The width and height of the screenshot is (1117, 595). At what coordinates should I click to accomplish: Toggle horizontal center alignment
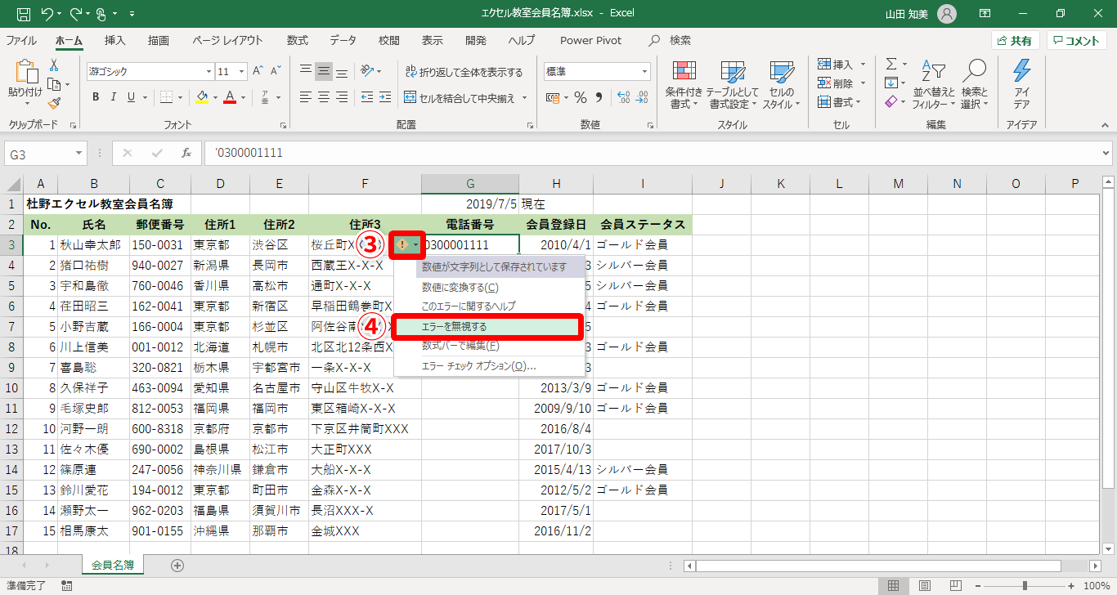point(324,97)
